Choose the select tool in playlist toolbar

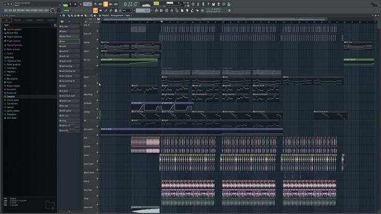tap(88, 15)
